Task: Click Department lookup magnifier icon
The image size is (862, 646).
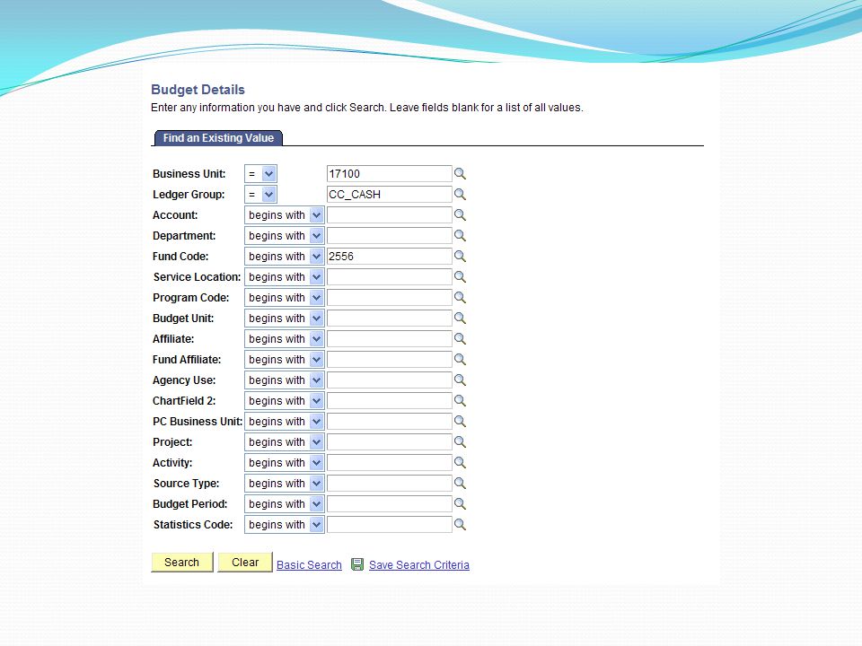Action: point(460,236)
